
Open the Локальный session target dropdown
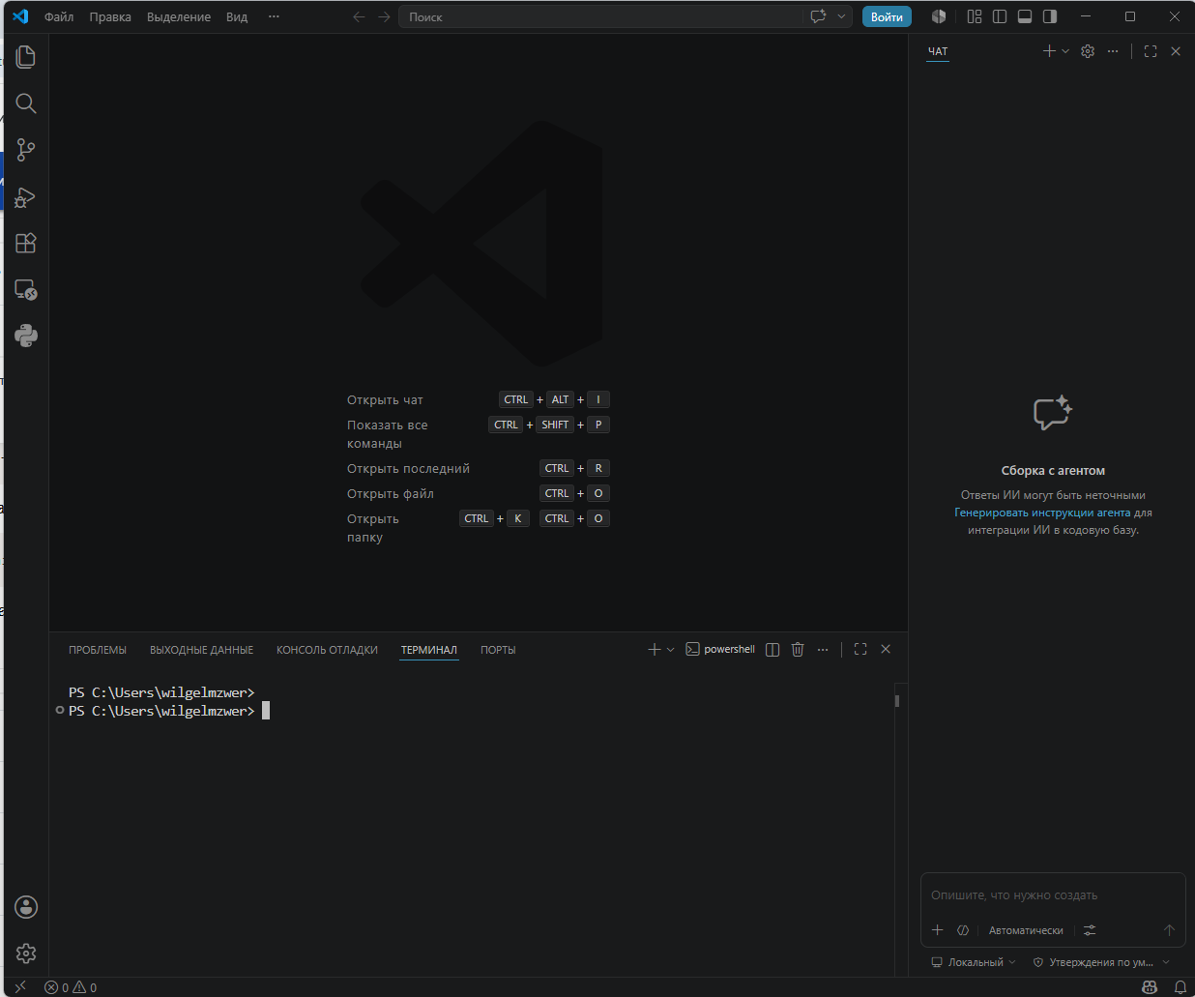pos(974,962)
